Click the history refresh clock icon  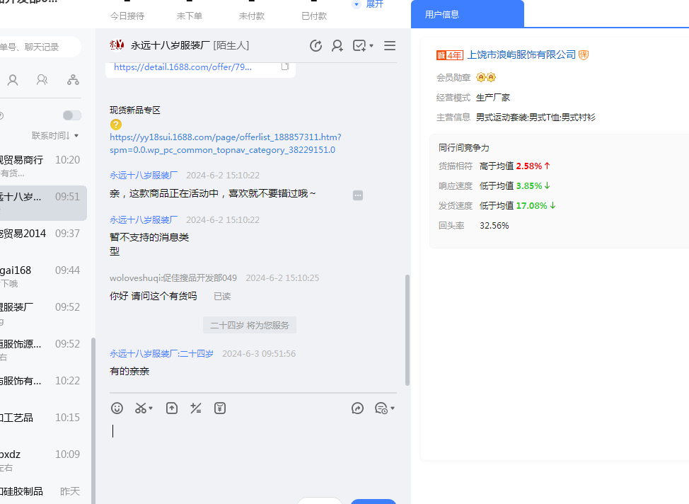(x=316, y=46)
